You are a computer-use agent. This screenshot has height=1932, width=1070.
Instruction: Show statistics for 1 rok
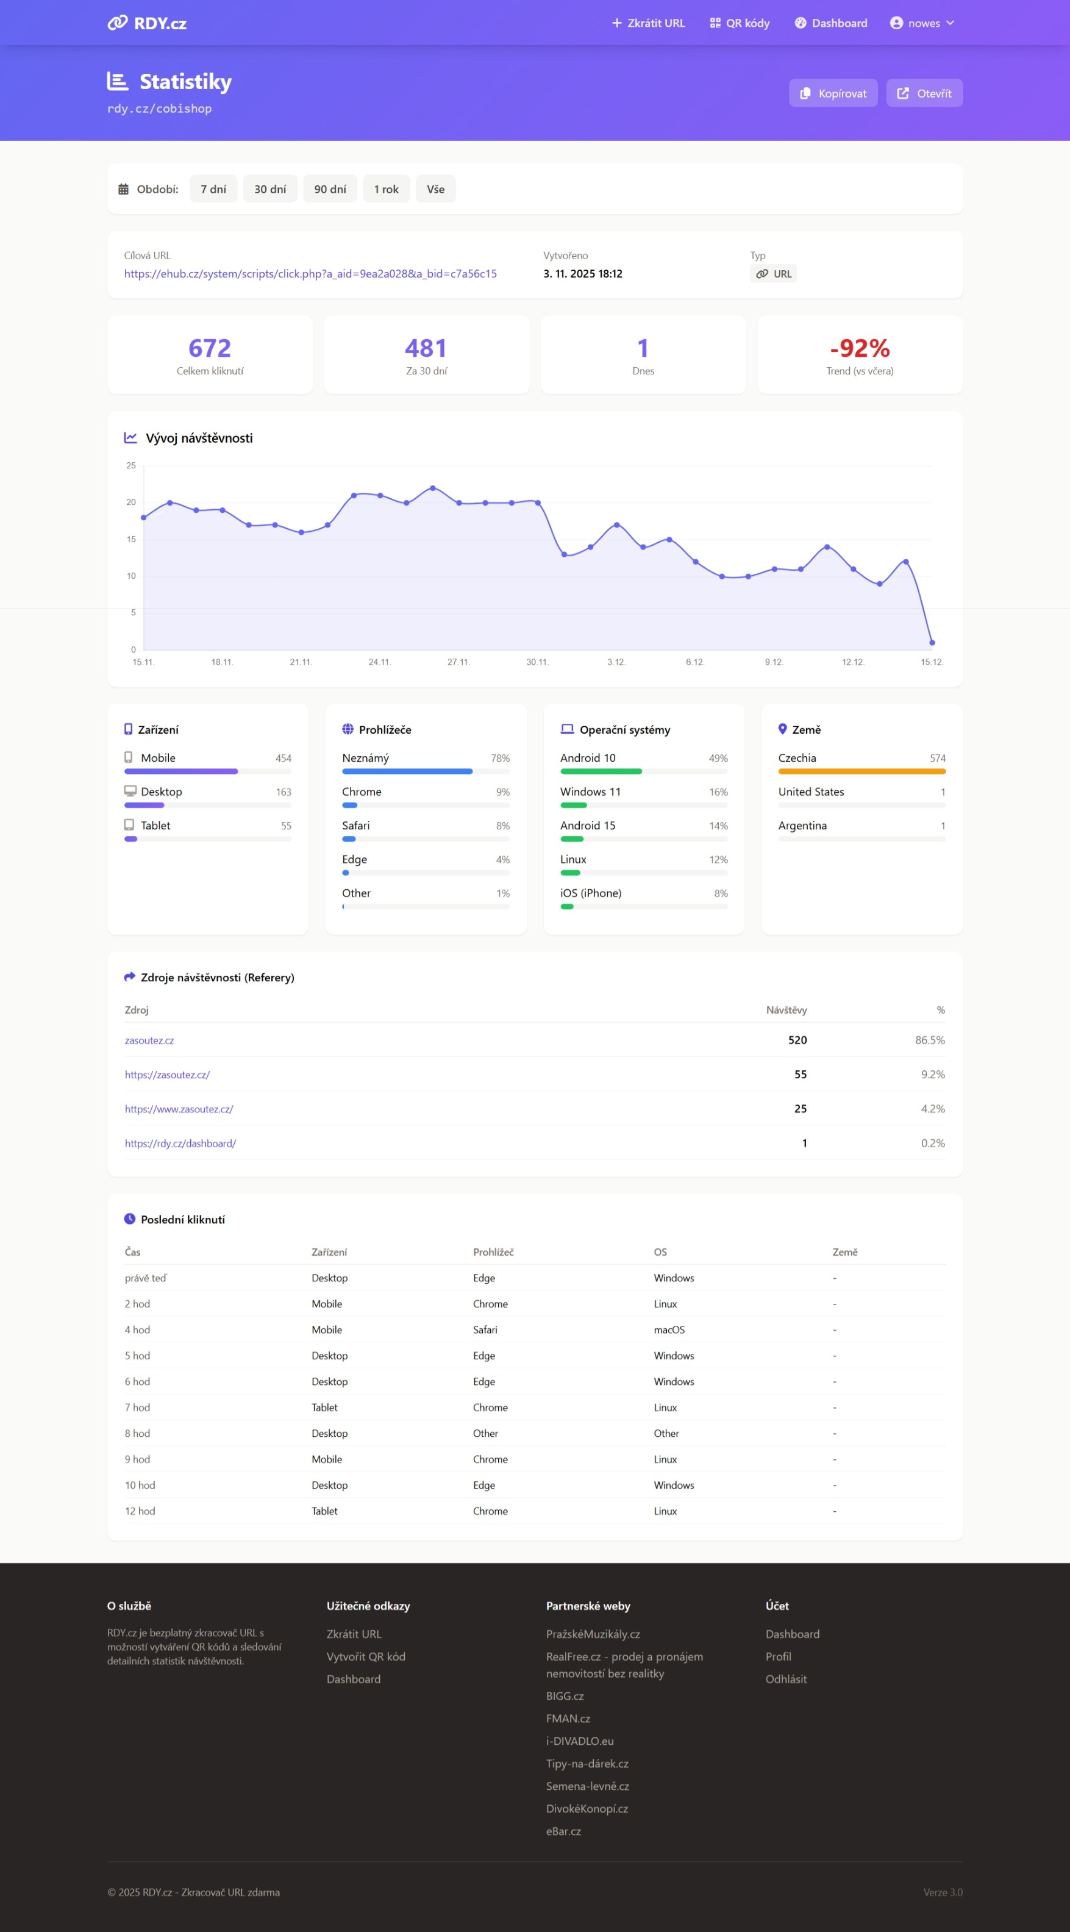tap(386, 189)
